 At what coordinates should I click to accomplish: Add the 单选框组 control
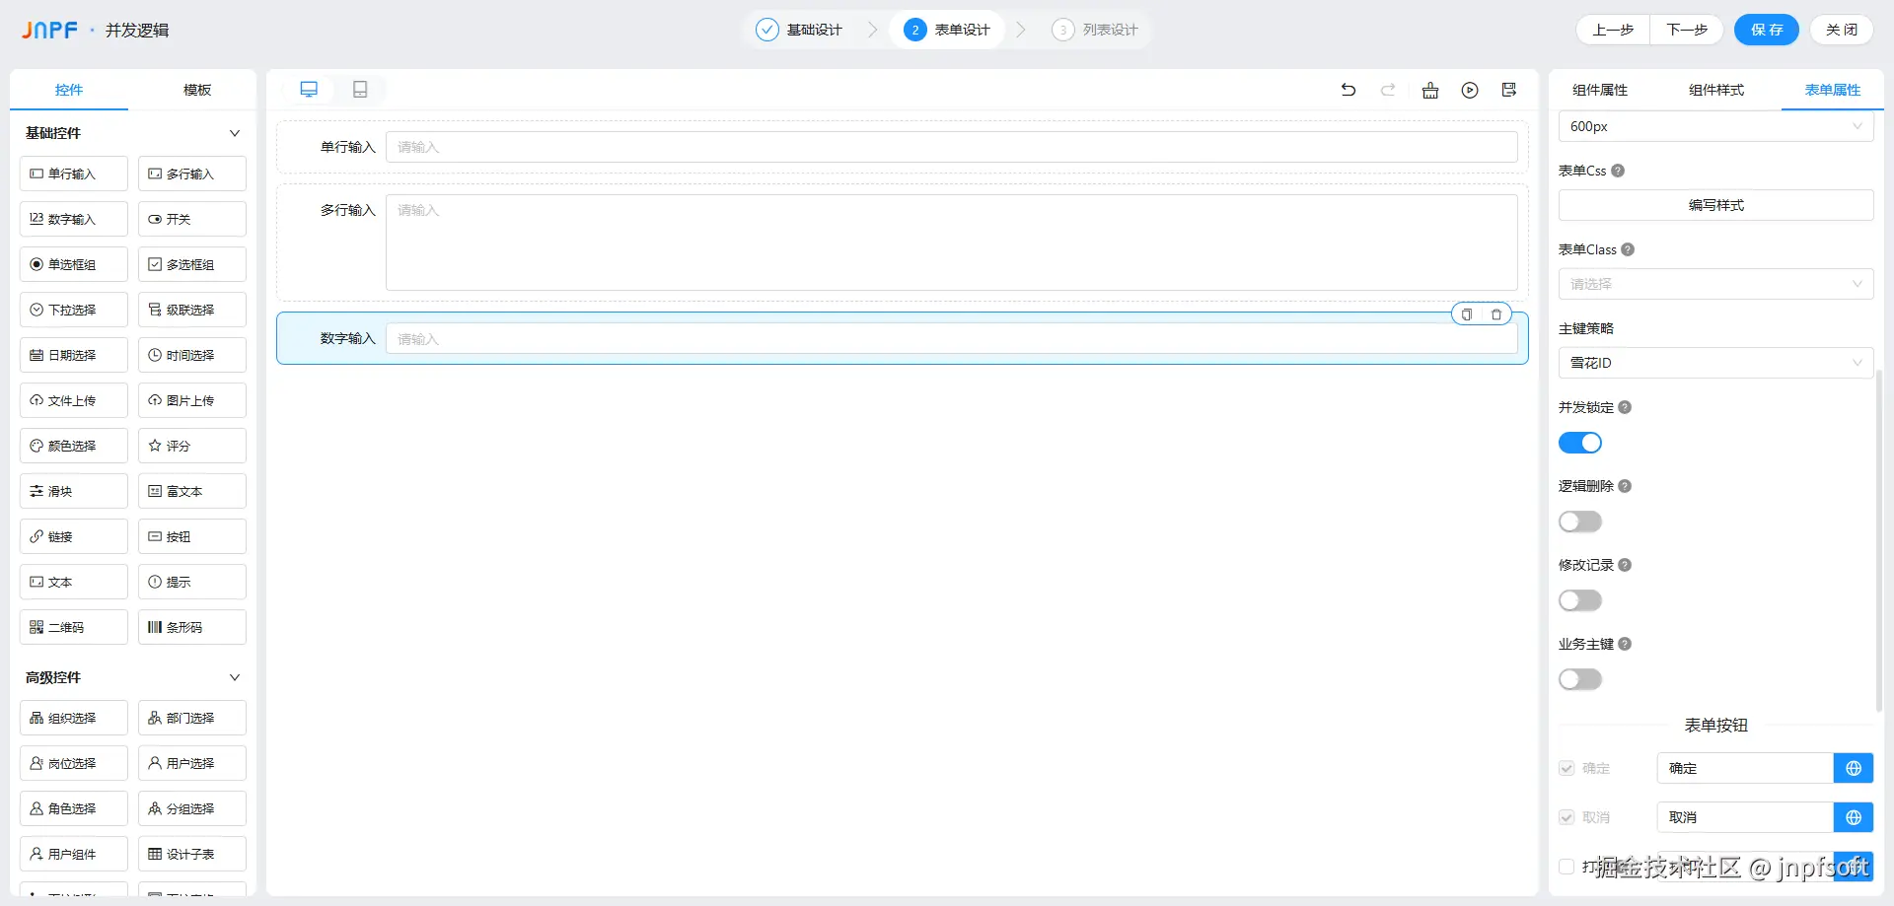pos(74,264)
